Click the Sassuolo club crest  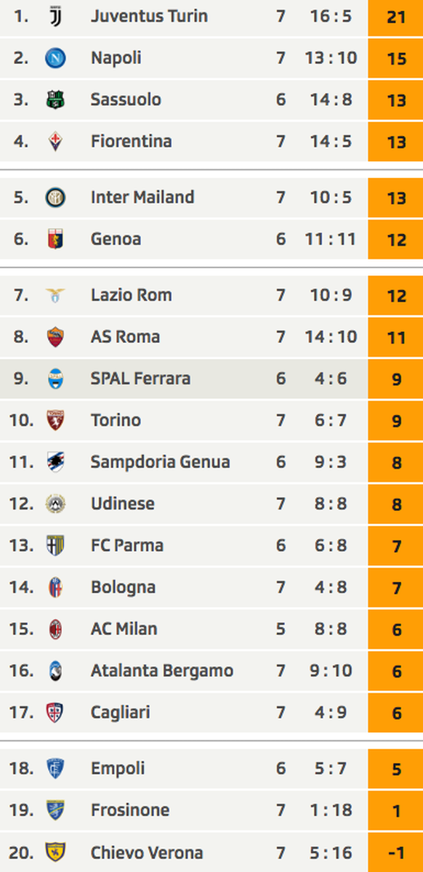pyautogui.click(x=55, y=100)
